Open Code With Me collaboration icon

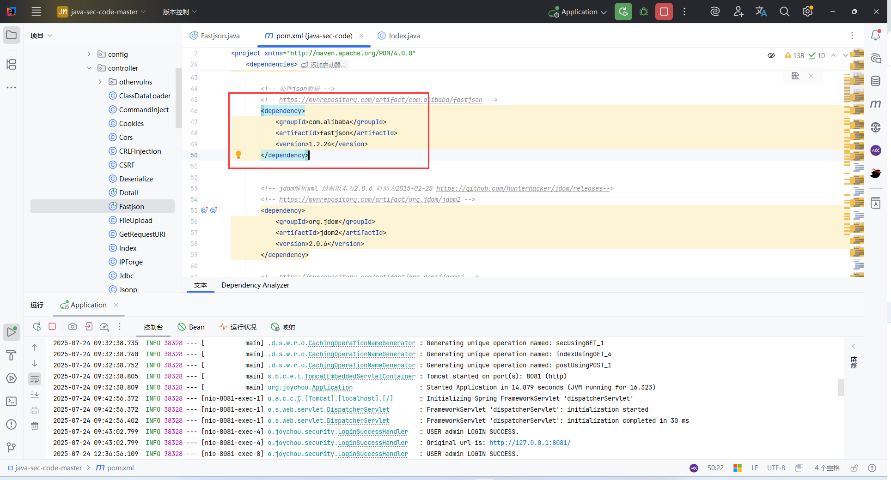(738, 12)
